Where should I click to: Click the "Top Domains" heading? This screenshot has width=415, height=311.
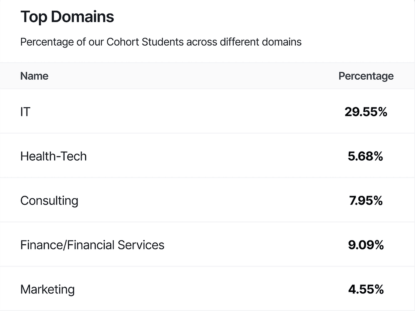[67, 17]
